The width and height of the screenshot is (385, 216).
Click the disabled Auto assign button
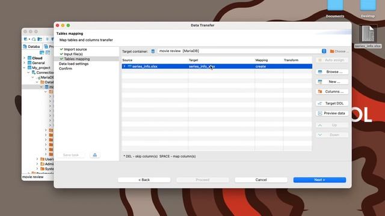click(x=331, y=60)
